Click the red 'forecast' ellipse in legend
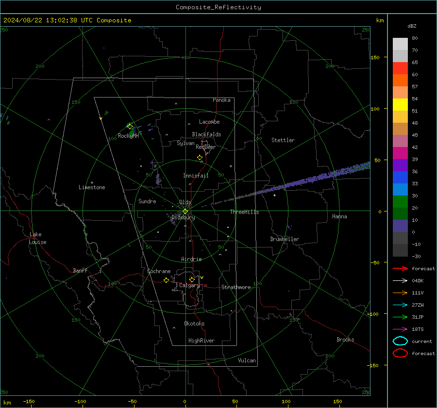The height and width of the screenshot is (408, 437). click(x=400, y=353)
